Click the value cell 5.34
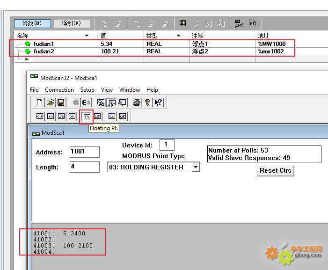The image size is (328, 270). (121, 44)
